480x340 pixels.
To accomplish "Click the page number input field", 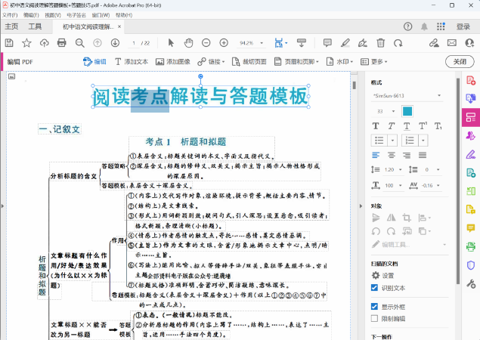I will point(134,43).
